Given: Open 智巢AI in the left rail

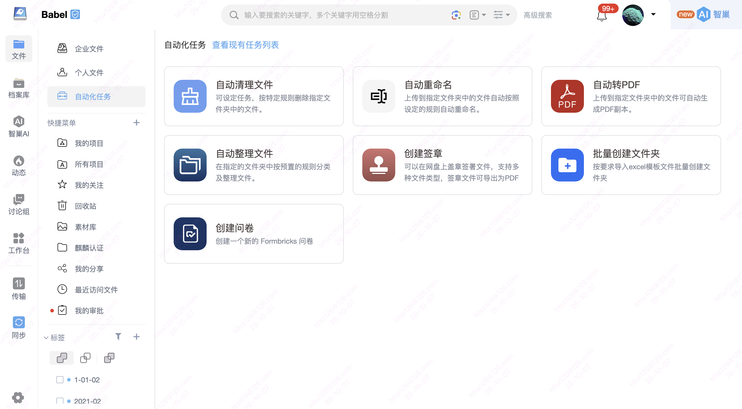Looking at the screenshot, I should 19,126.
